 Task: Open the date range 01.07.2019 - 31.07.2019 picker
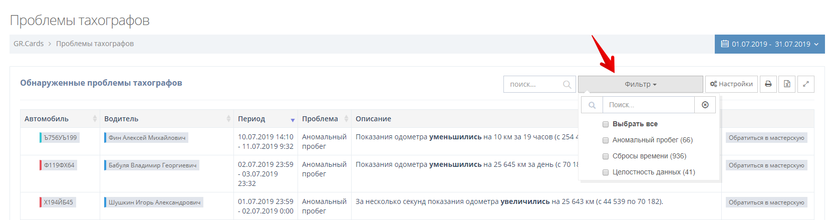(769, 44)
